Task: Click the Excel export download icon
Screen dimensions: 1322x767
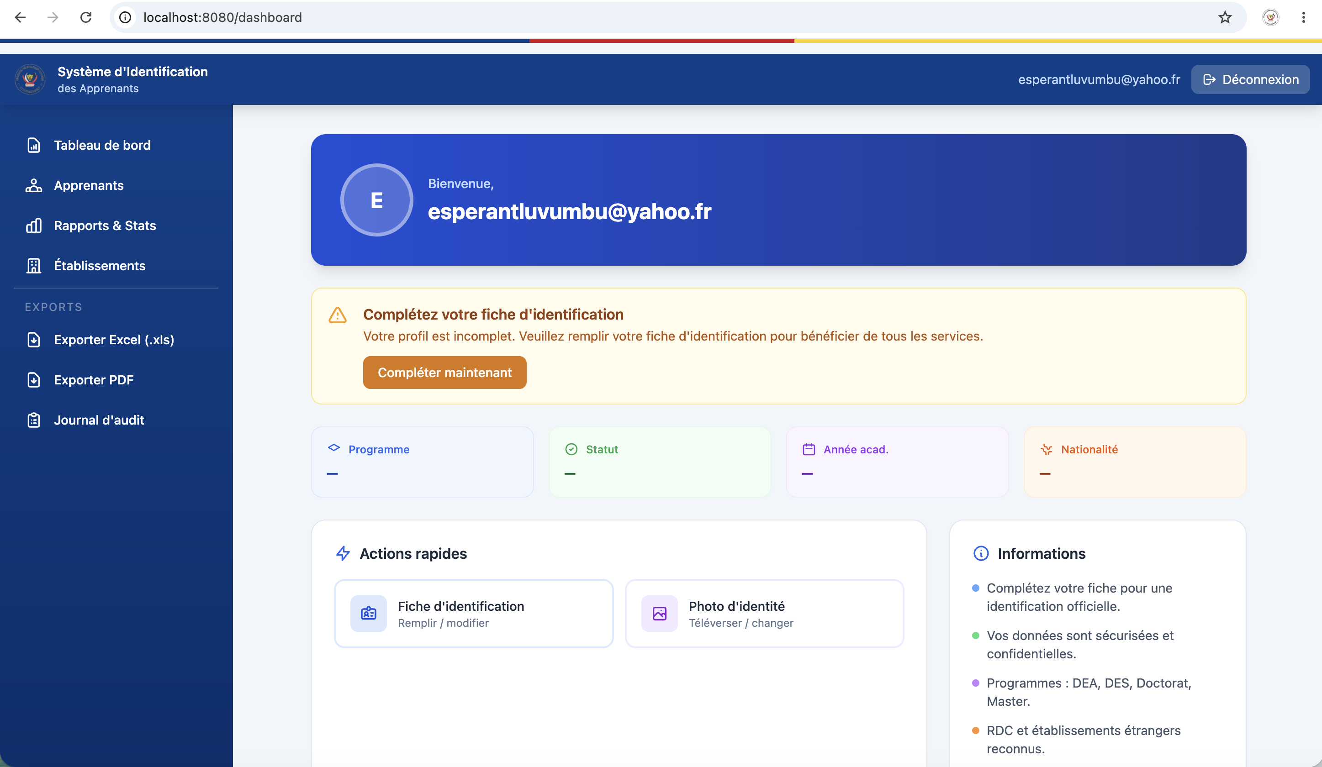Action: click(33, 340)
